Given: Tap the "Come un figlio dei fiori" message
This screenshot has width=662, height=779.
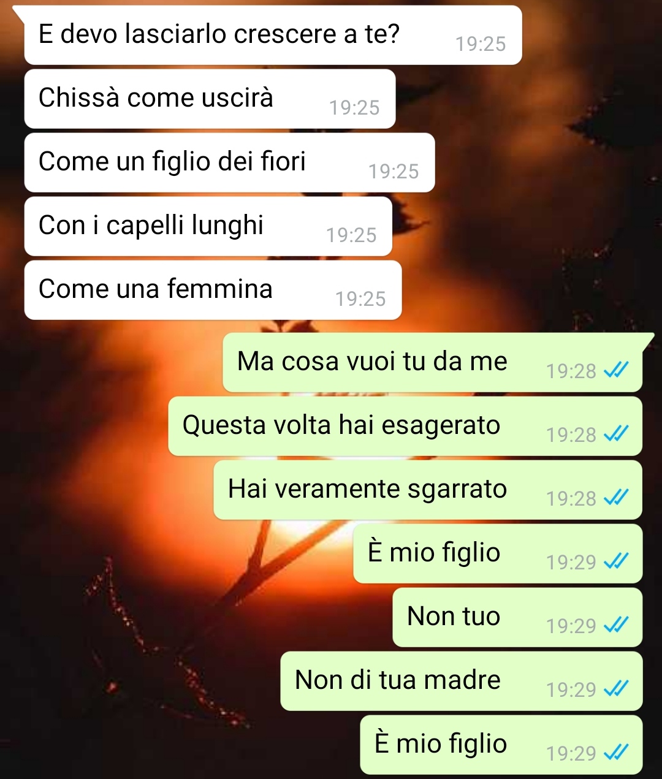Looking at the screenshot, I should 229,162.
